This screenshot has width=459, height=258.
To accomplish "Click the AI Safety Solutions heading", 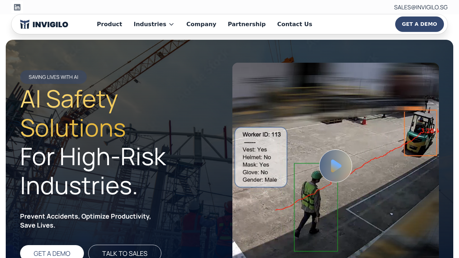I will 73,113.
